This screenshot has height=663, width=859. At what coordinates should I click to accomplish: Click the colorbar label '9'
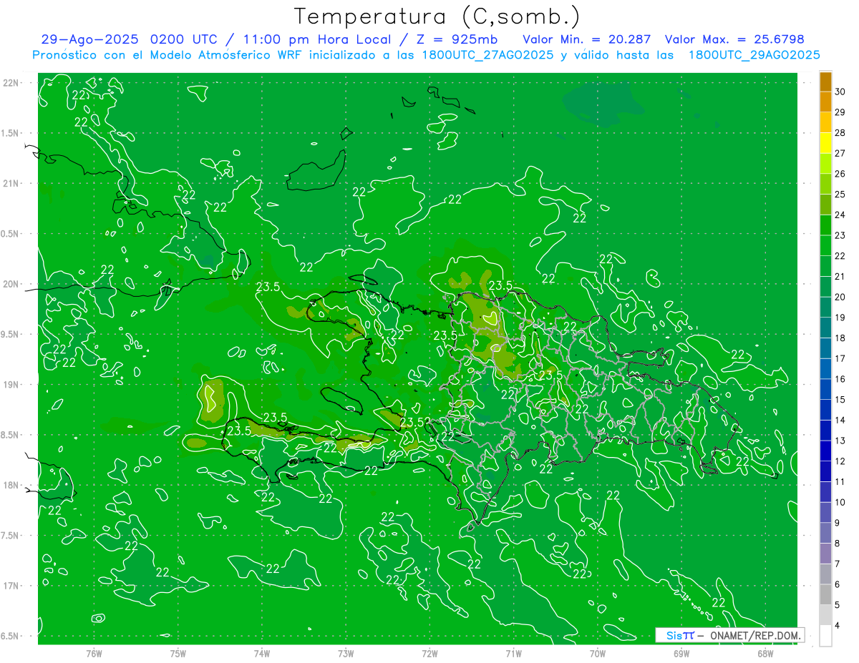click(x=838, y=523)
